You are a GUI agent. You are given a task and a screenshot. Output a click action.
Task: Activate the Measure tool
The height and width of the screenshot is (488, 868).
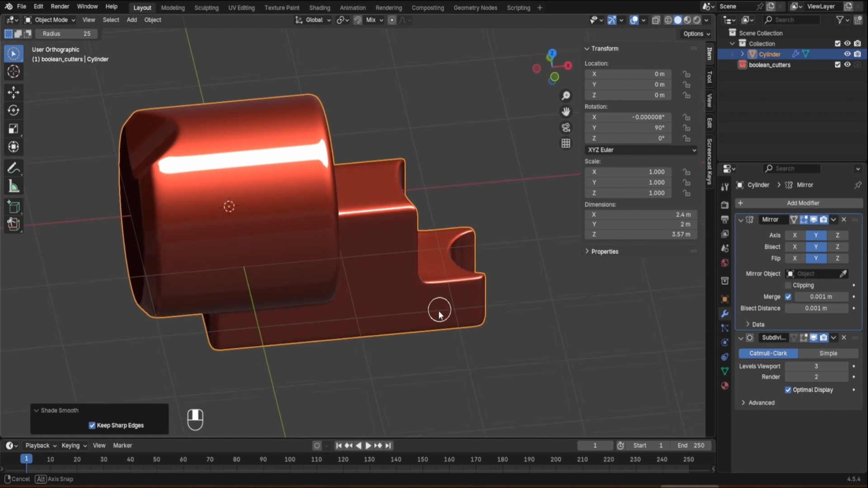(x=13, y=187)
